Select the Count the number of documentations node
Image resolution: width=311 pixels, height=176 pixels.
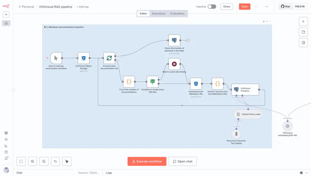tap(129, 82)
